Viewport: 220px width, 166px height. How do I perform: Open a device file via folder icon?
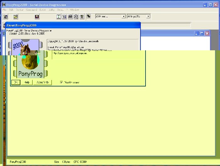tap(16, 17)
